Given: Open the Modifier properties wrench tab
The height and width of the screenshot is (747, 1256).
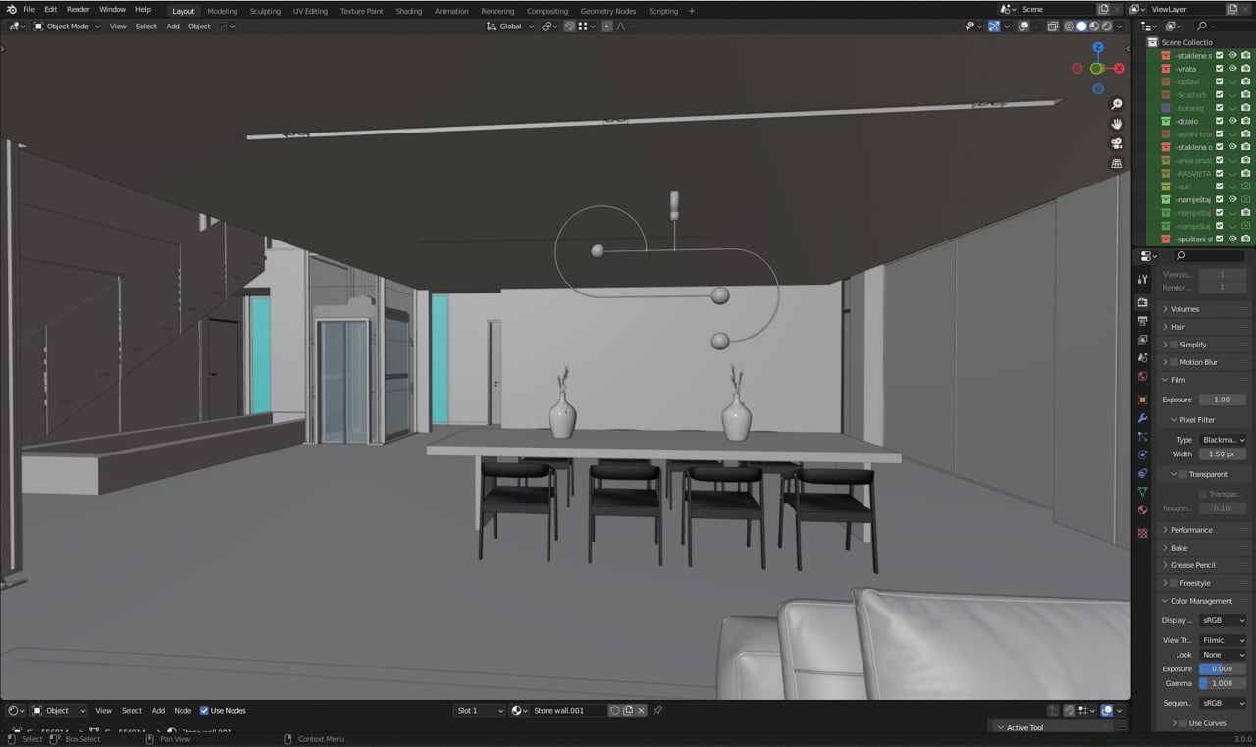Looking at the screenshot, I should 1142,418.
